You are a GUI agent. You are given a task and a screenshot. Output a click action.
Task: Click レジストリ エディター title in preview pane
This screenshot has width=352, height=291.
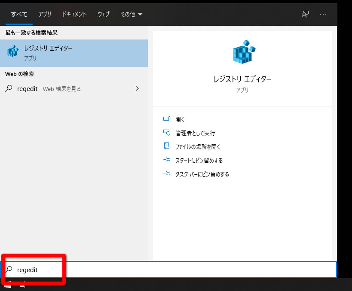tap(242, 79)
